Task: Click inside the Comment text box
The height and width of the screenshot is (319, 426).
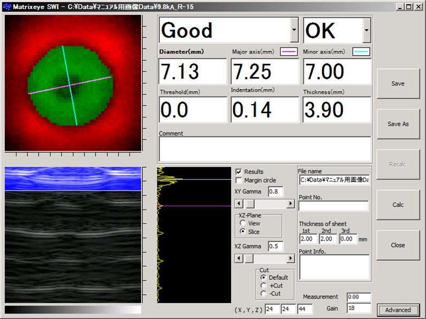Action: pyautogui.click(x=264, y=149)
